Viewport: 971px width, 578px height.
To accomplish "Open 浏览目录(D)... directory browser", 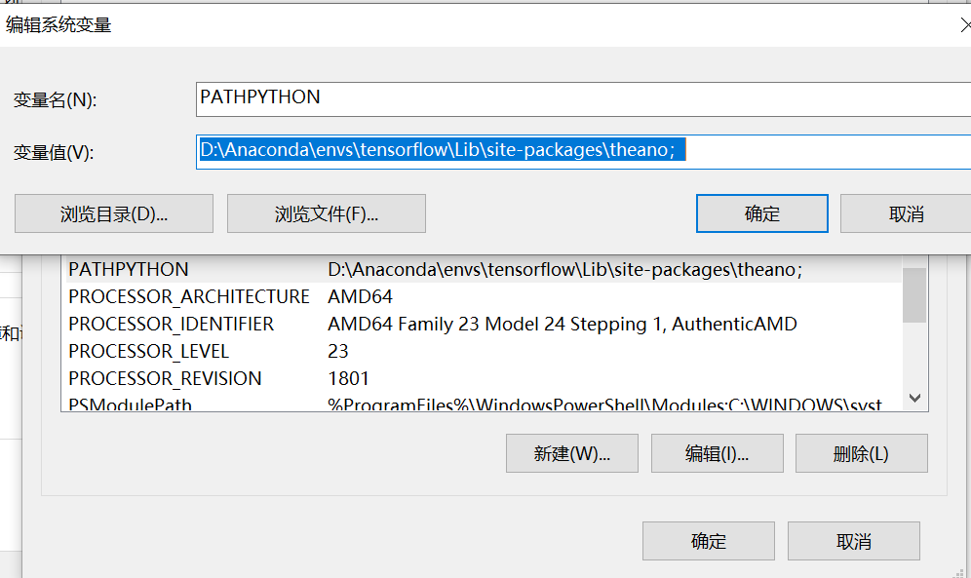I will point(114,213).
